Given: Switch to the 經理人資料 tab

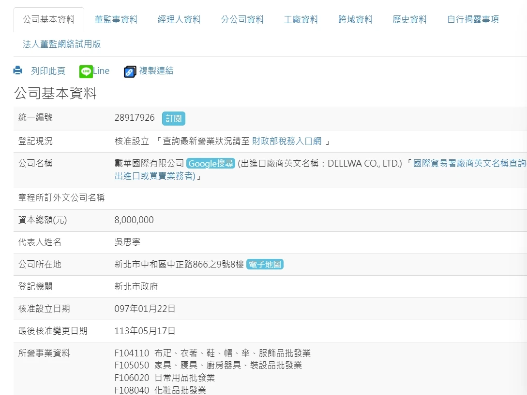Looking at the screenshot, I should pos(179,20).
